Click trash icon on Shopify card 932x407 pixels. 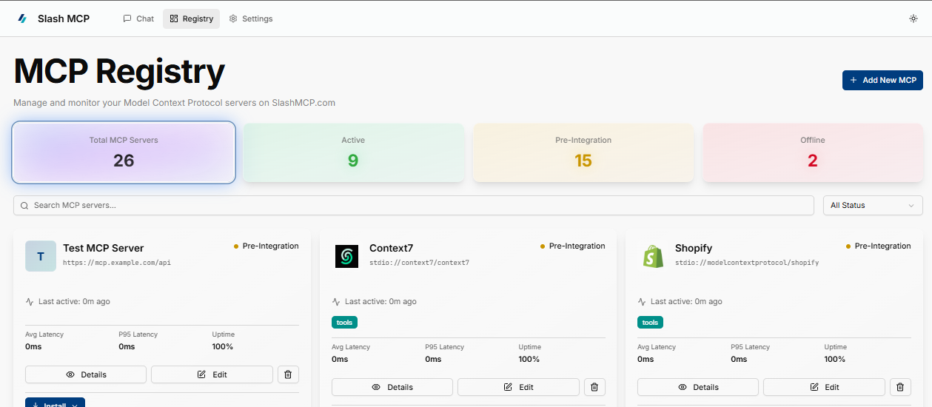coord(900,387)
